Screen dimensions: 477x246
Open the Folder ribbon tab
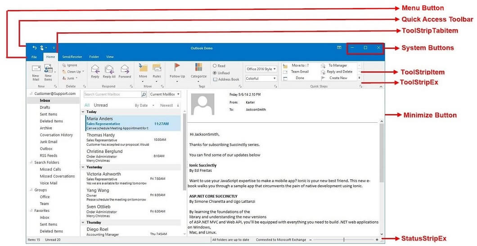click(94, 57)
